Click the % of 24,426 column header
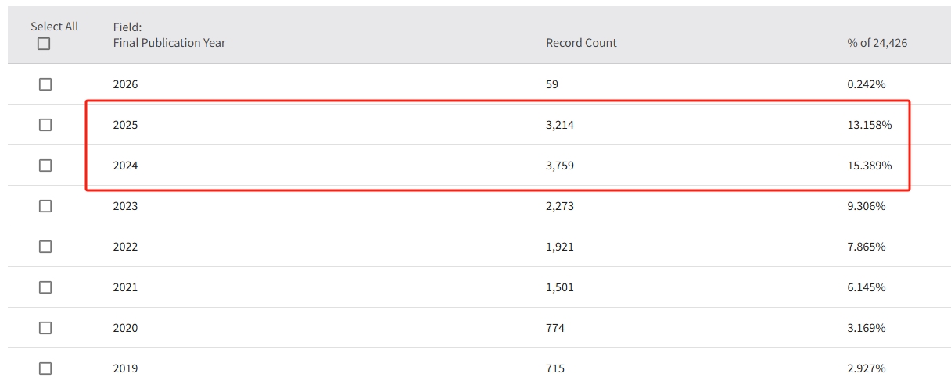The image size is (951, 388). (877, 43)
